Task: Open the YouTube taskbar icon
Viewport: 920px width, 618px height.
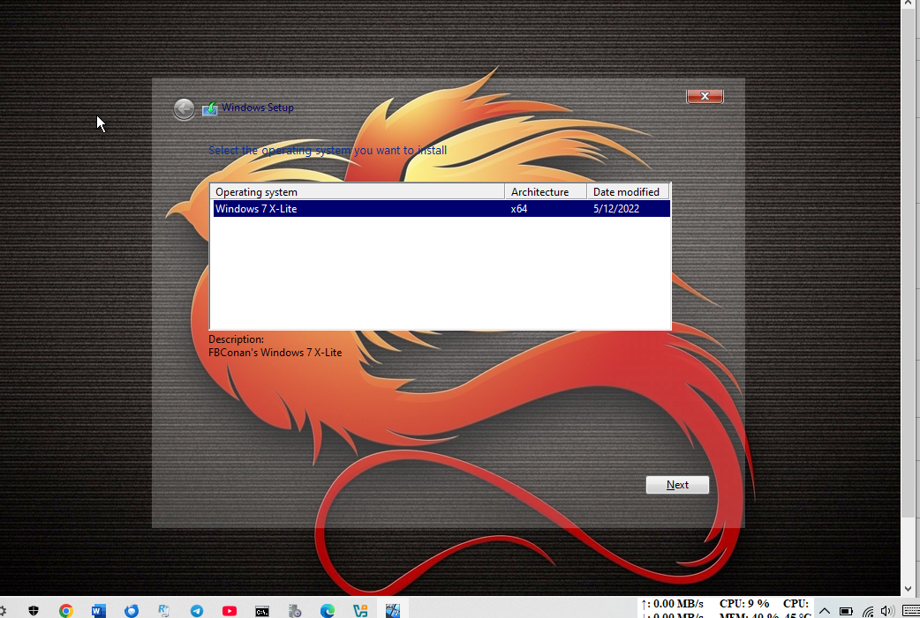Action: coord(230,610)
